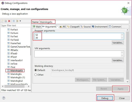The image size is (132, 102).
Task: Click the Workspace... button
Action: click(83, 80)
